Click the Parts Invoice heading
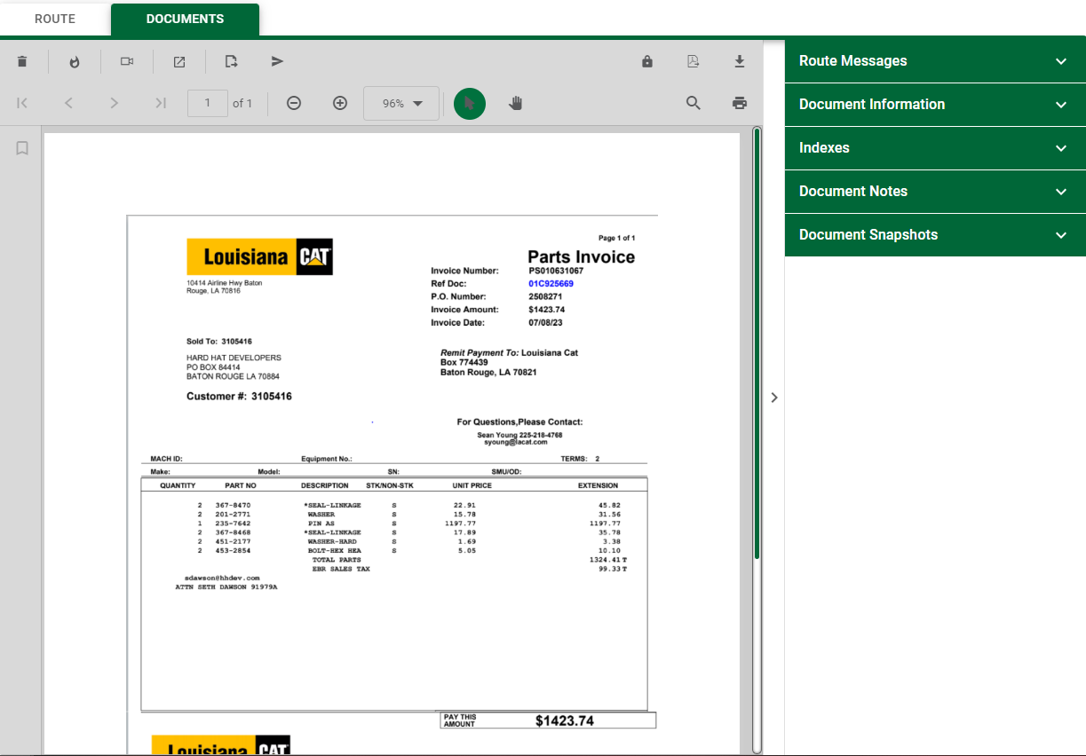The height and width of the screenshot is (756, 1086). (582, 257)
